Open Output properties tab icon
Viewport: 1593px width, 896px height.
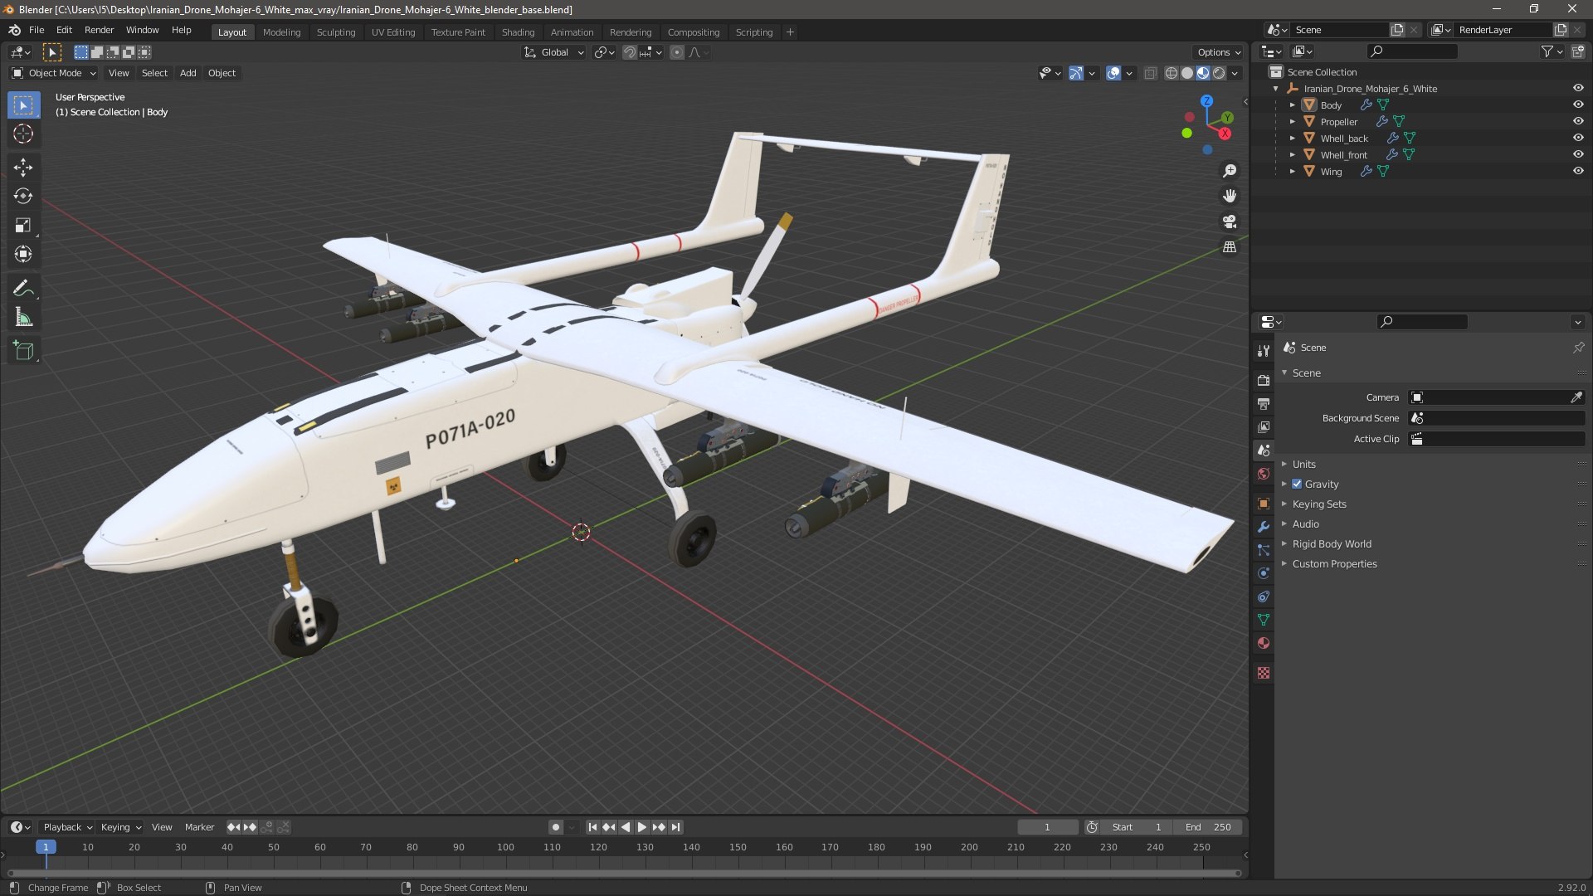coord(1264,404)
